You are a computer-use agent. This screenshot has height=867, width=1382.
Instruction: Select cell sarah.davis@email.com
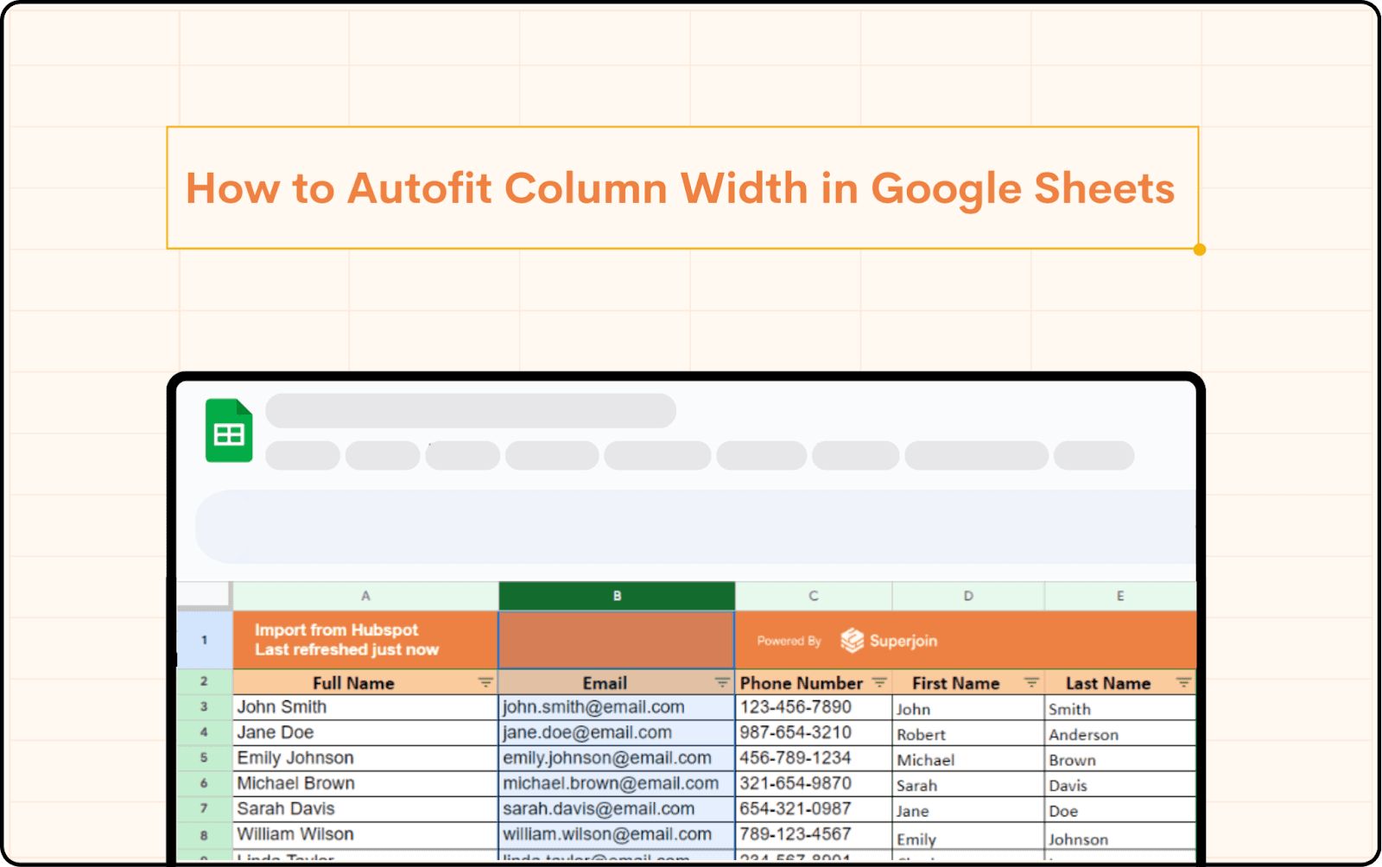tap(617, 809)
